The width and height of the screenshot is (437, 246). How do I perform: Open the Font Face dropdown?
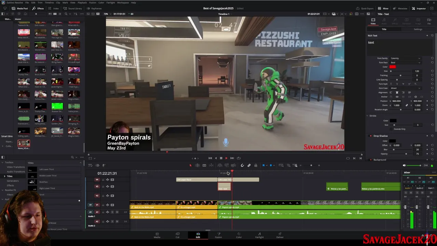click(x=405, y=63)
